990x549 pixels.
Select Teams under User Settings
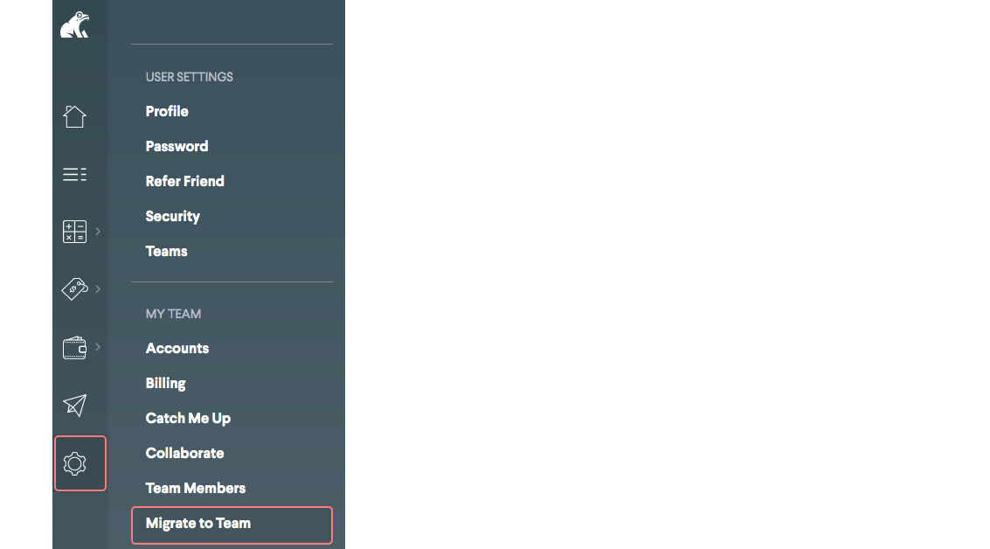[x=166, y=251]
